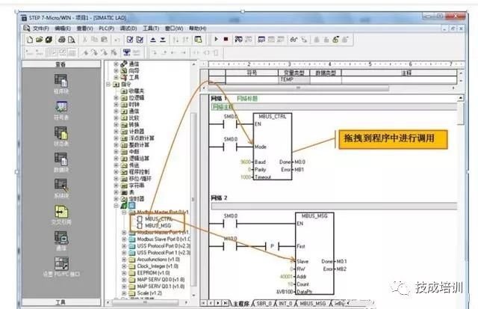Select the 浮点数计算 folder
Image resolution: width=478 pixels, height=309 pixels.
141,138
